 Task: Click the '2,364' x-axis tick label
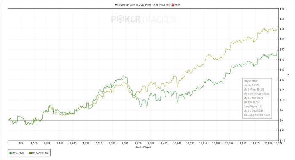point(47,143)
